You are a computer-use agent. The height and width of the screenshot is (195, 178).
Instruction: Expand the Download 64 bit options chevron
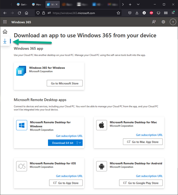pyautogui.click(x=80, y=143)
